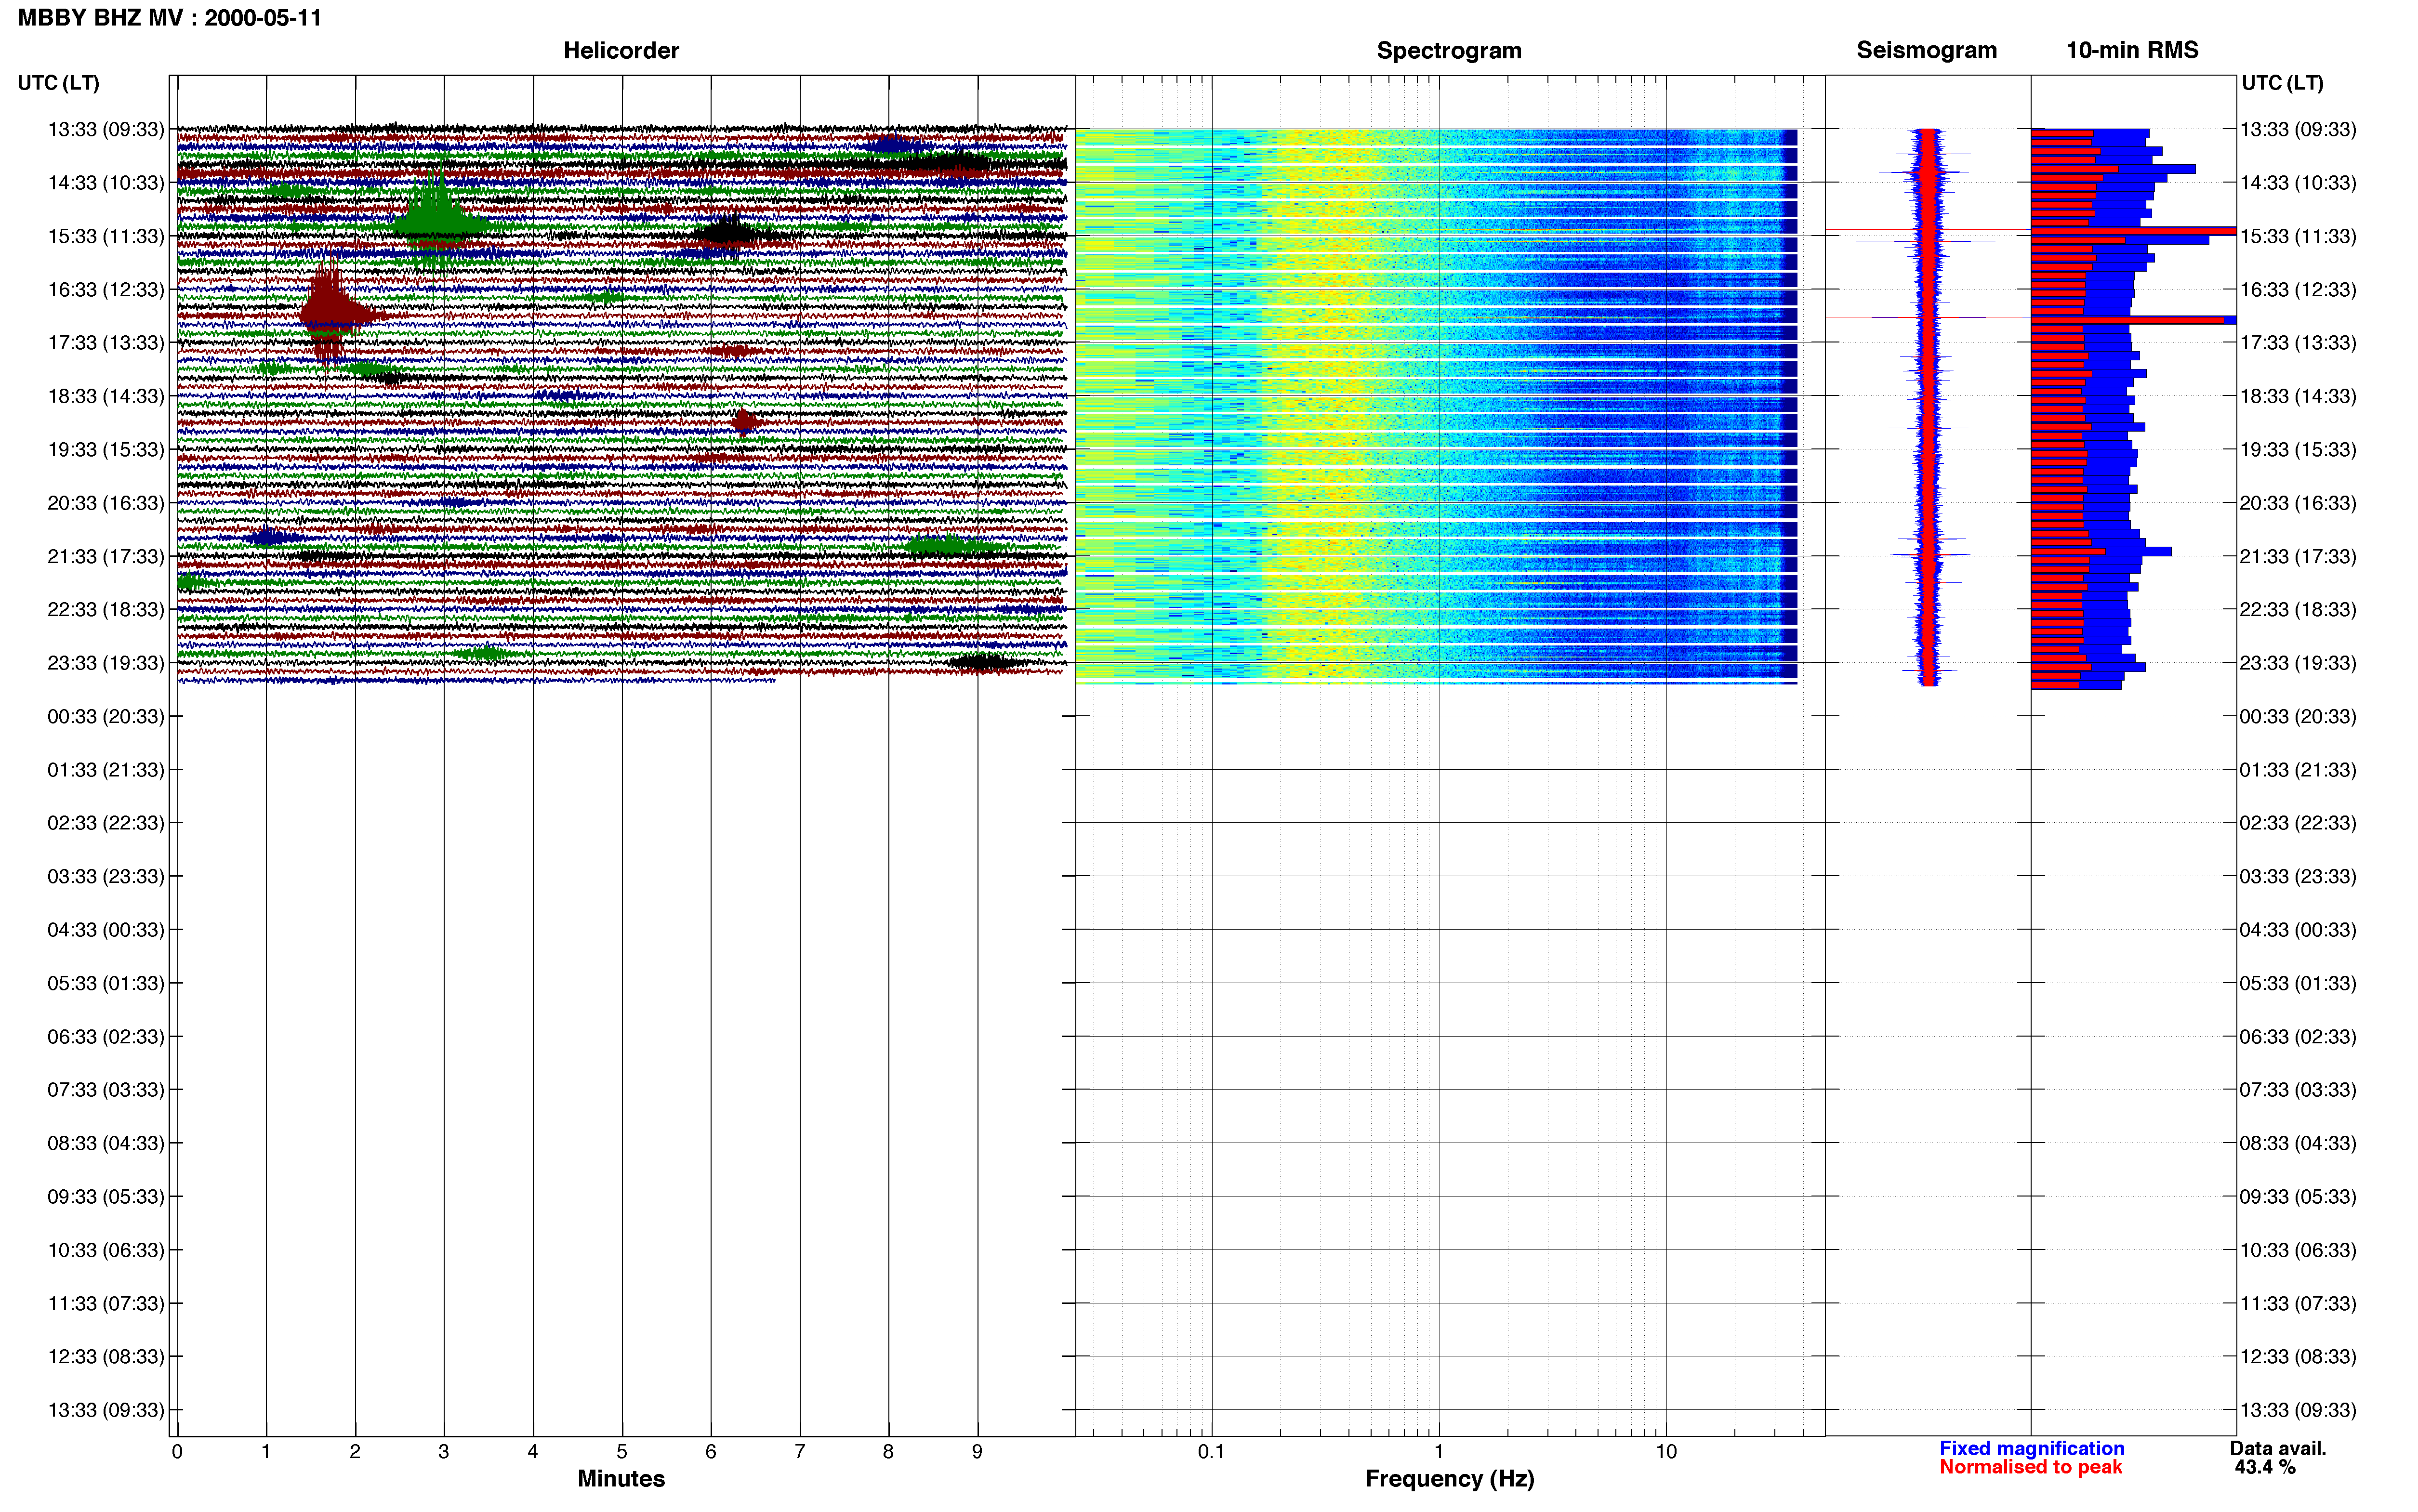Click the right-side time label '15:33 (11:33)'
Screen dimensions: 2418x1512
pyautogui.click(x=2298, y=236)
